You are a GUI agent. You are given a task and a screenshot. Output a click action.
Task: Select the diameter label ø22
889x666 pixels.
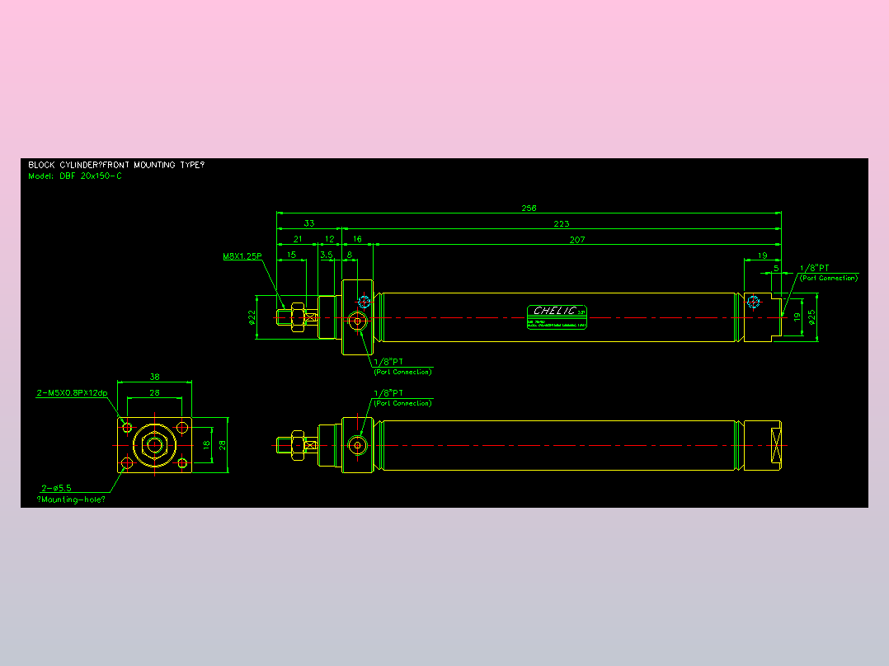tap(252, 317)
